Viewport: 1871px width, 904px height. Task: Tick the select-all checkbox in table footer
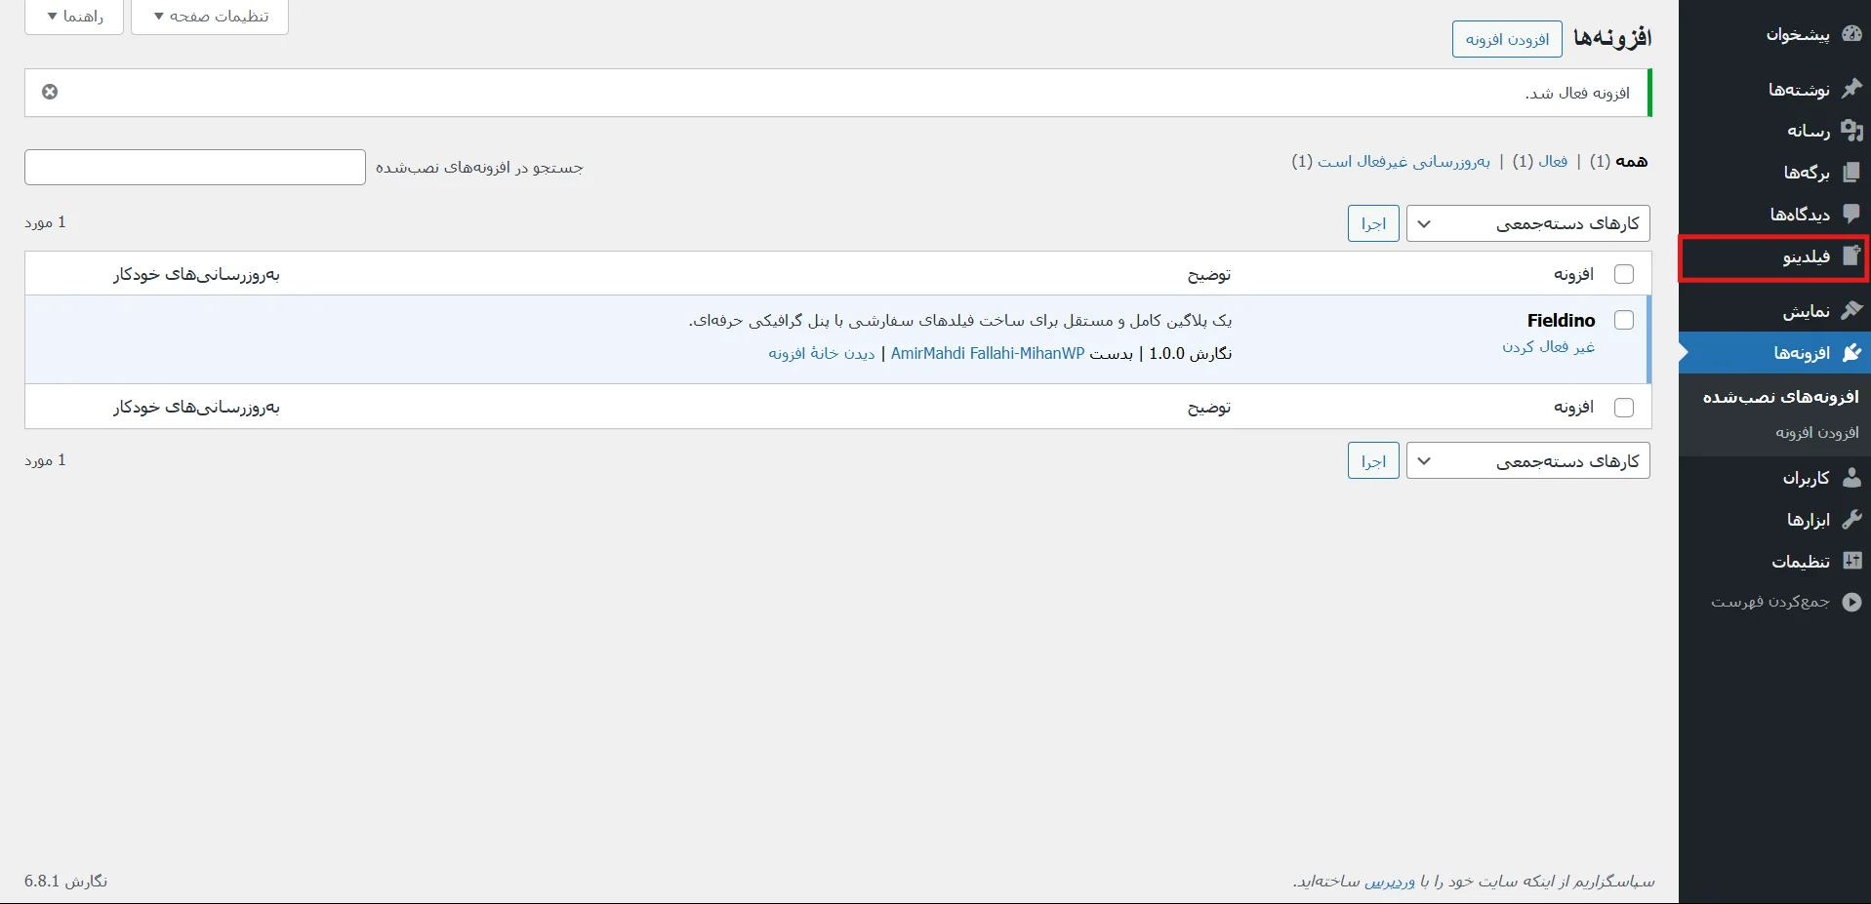point(1624,407)
